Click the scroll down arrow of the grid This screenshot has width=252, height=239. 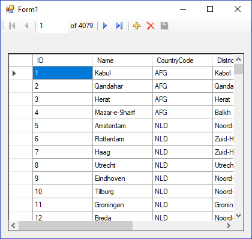pyautogui.click(x=238, y=216)
